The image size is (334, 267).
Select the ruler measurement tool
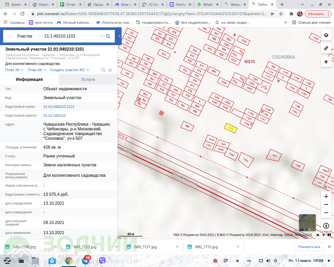[326, 48]
